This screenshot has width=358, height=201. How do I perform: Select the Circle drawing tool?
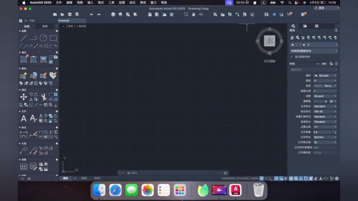(x=44, y=38)
